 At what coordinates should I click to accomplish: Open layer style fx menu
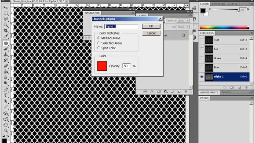[152, 91]
